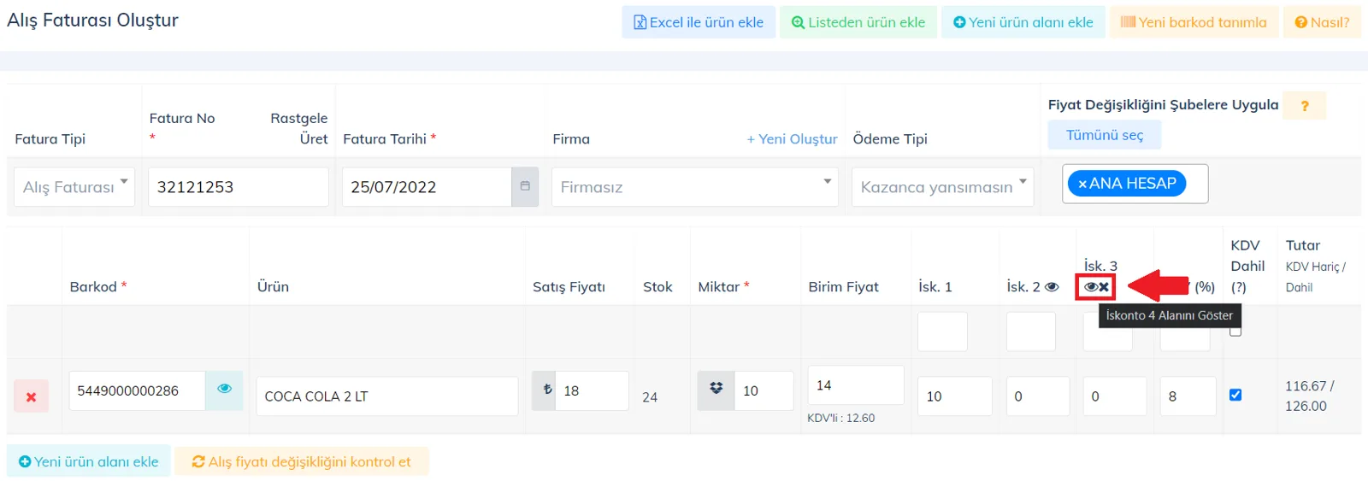Image resolution: width=1368 pixels, height=481 pixels.
Task: Open the Ödeme Tipi dropdown
Action: click(943, 186)
